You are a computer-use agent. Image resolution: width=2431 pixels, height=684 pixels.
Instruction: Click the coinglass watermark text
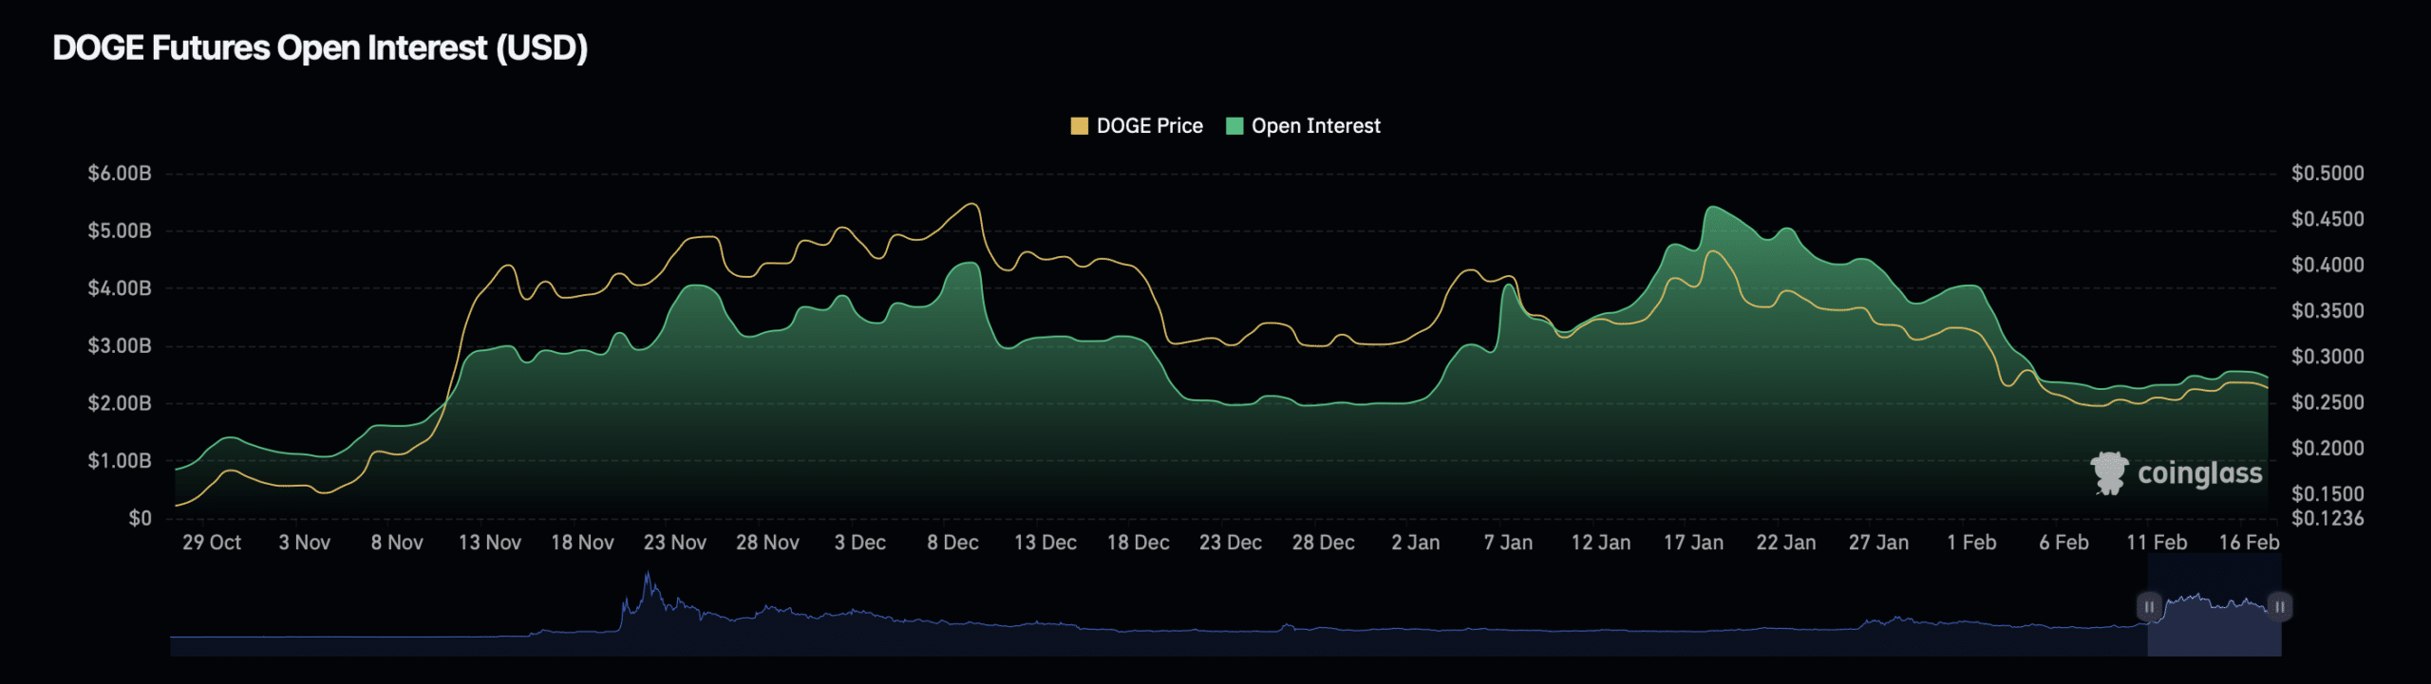click(x=2199, y=472)
